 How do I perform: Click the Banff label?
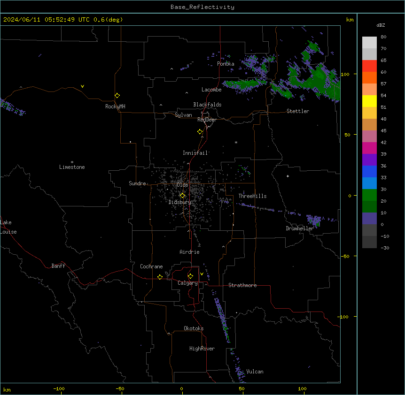click(58, 266)
